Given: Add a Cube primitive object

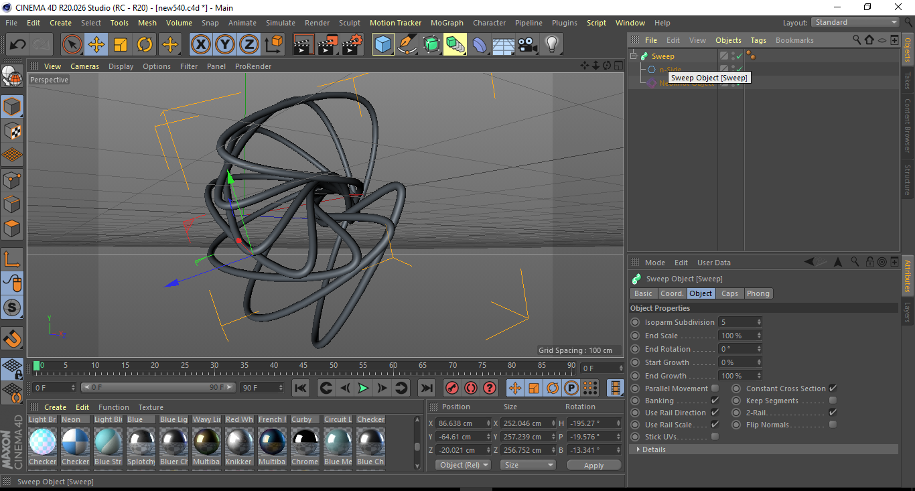Looking at the screenshot, I should tap(382, 45).
